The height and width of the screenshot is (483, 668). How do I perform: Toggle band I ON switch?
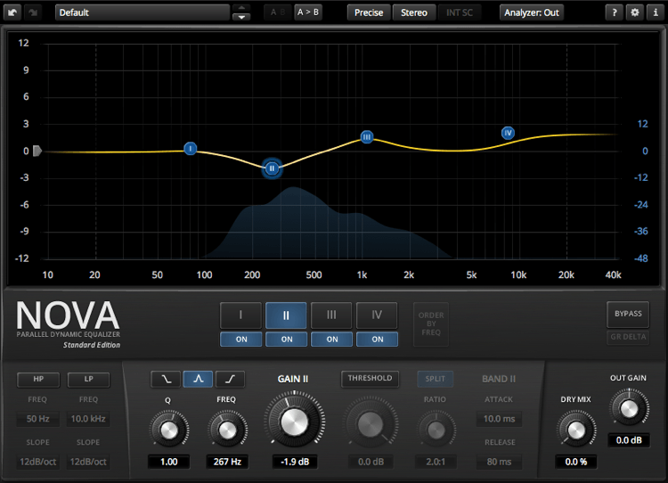(x=241, y=340)
